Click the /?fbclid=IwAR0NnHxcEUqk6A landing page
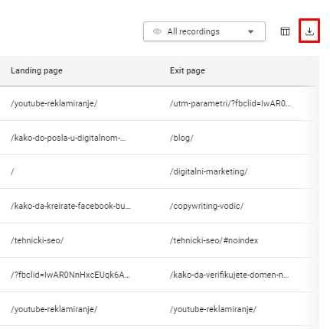The width and height of the screenshot is (330, 329). [x=70, y=275]
